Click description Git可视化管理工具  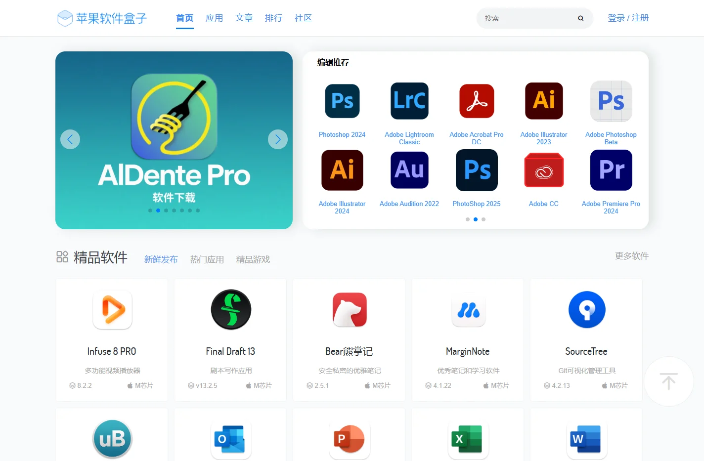(587, 371)
